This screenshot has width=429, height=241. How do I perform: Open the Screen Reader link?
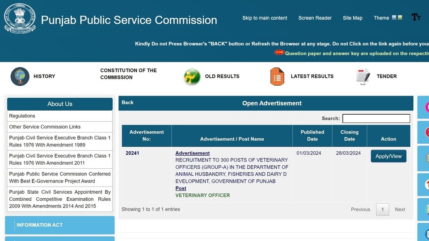point(315,18)
